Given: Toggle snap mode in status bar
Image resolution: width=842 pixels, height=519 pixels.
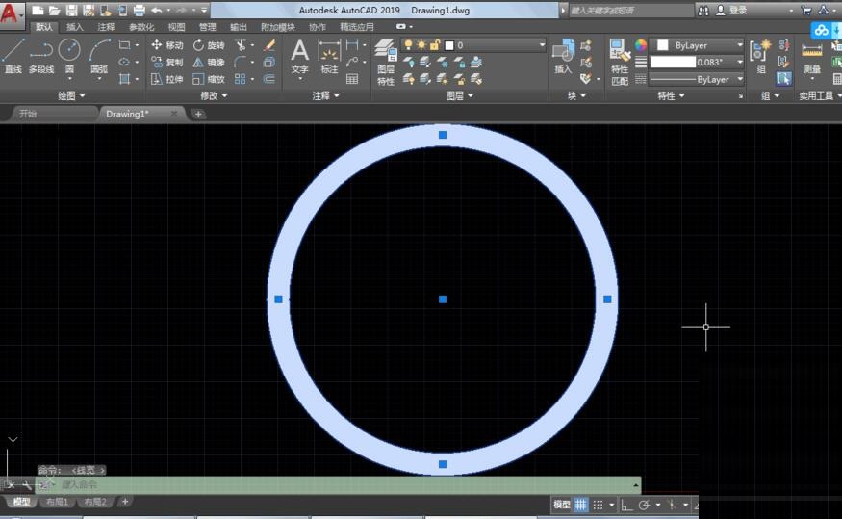Looking at the screenshot, I should point(598,505).
